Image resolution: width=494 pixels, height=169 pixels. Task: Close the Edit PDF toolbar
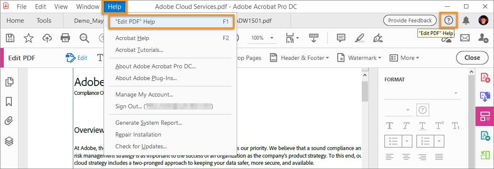472,58
